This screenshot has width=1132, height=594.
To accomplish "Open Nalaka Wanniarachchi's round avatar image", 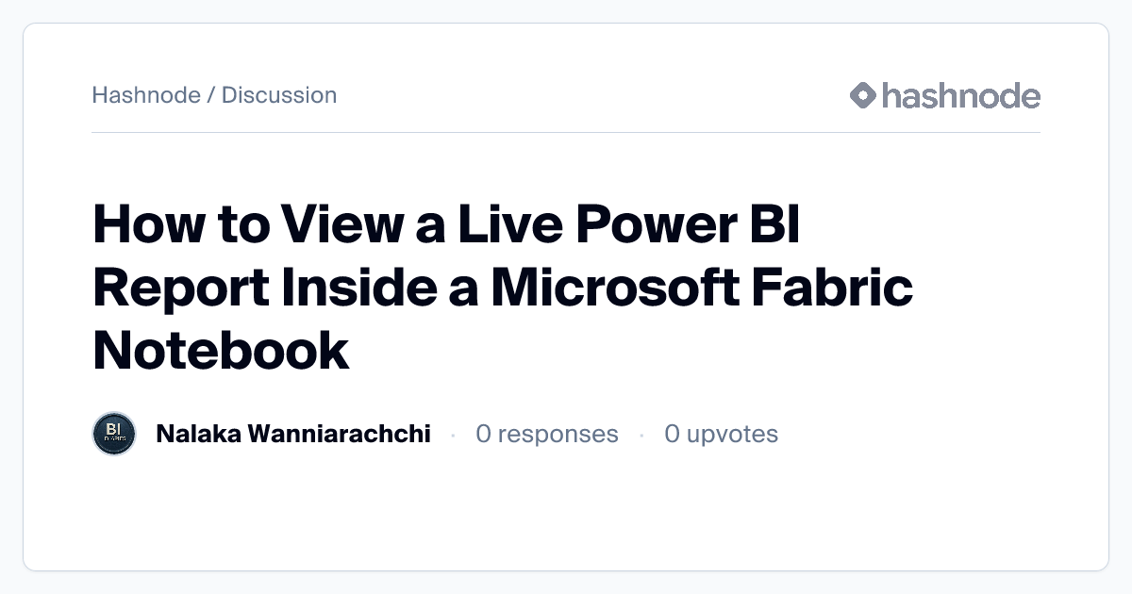I will [x=114, y=434].
